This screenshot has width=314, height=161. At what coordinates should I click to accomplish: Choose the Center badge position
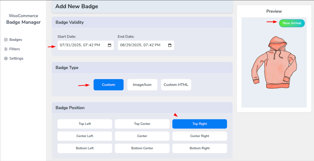tap(142, 136)
